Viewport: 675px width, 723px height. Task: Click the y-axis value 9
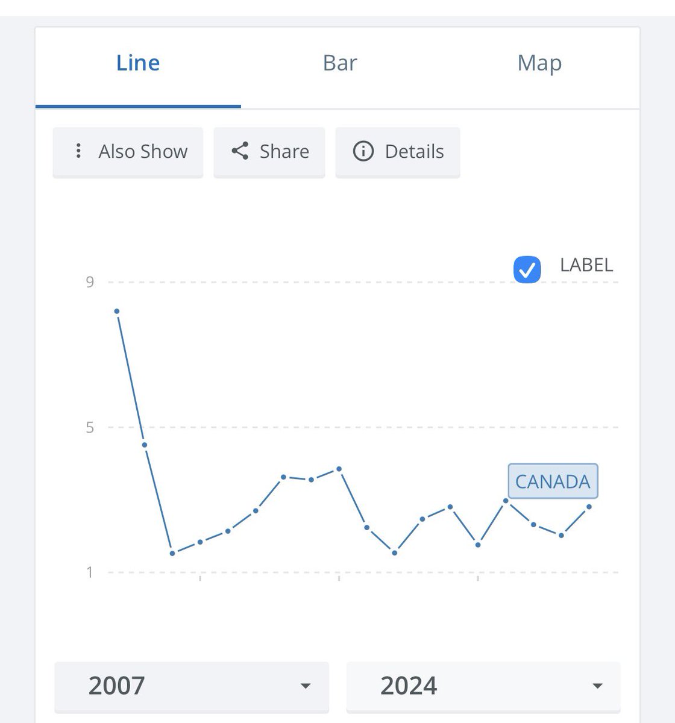click(90, 282)
